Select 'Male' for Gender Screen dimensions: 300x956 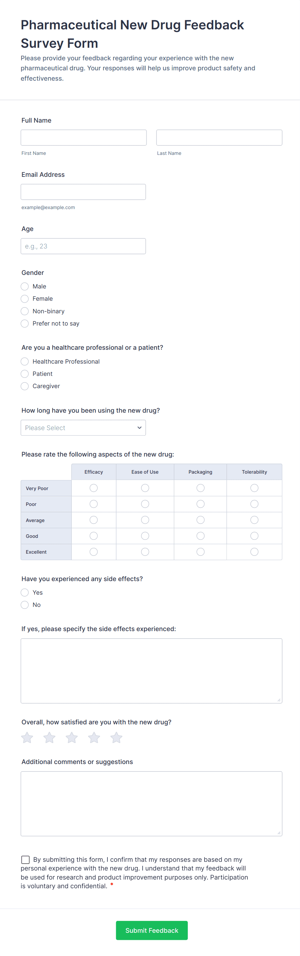point(25,287)
